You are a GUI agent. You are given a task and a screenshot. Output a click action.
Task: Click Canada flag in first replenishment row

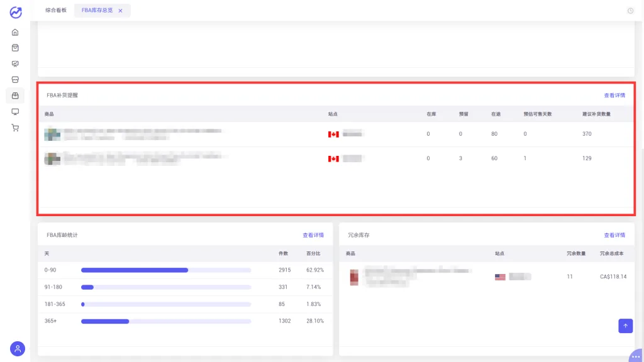(333, 134)
